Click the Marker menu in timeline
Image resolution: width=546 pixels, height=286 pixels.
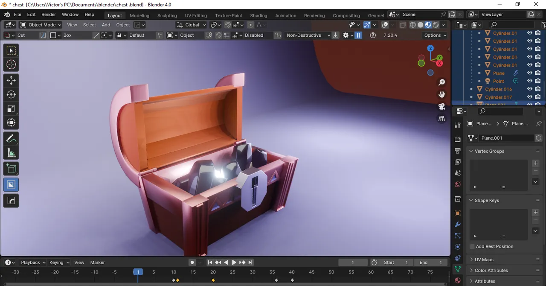pos(98,263)
